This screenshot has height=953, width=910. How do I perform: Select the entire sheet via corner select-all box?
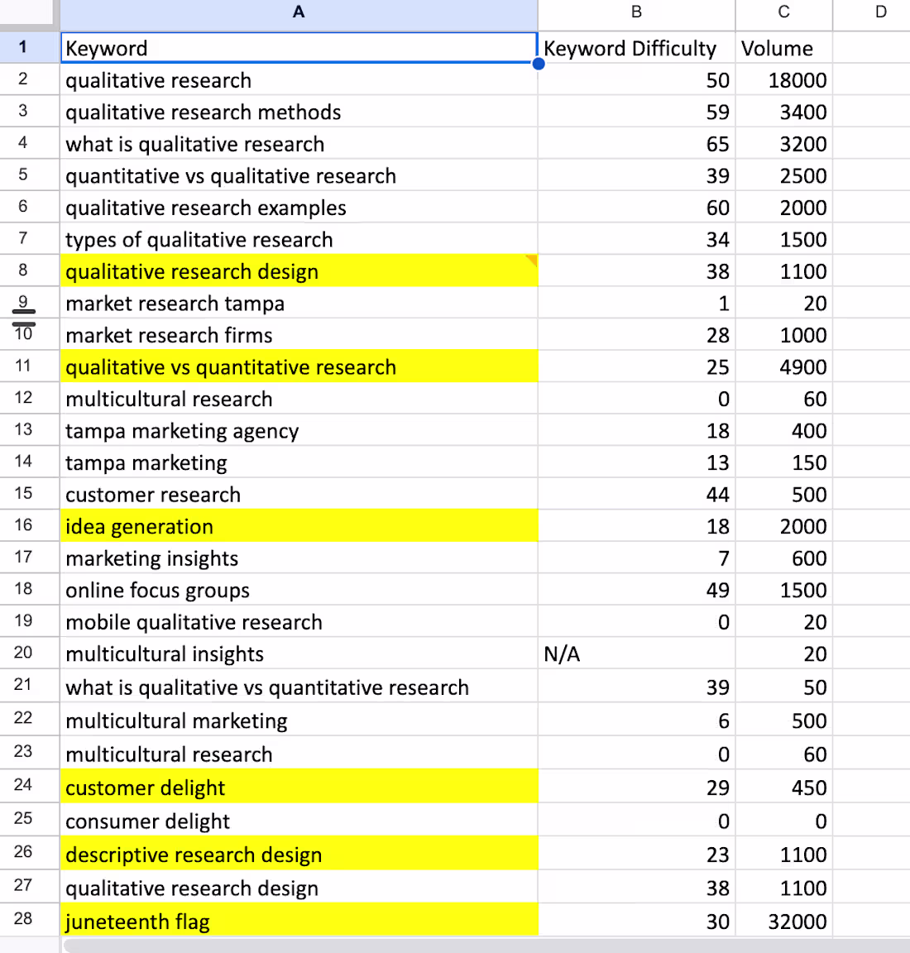pyautogui.click(x=28, y=12)
